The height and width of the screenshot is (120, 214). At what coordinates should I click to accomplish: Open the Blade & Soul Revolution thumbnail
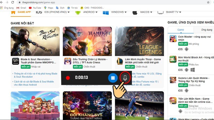(35, 41)
